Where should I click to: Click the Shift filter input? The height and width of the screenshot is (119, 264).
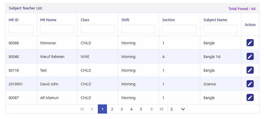coord(138,29)
